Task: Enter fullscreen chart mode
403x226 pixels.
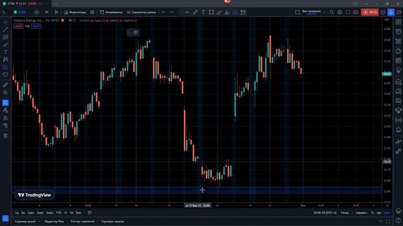Action: click(x=348, y=12)
